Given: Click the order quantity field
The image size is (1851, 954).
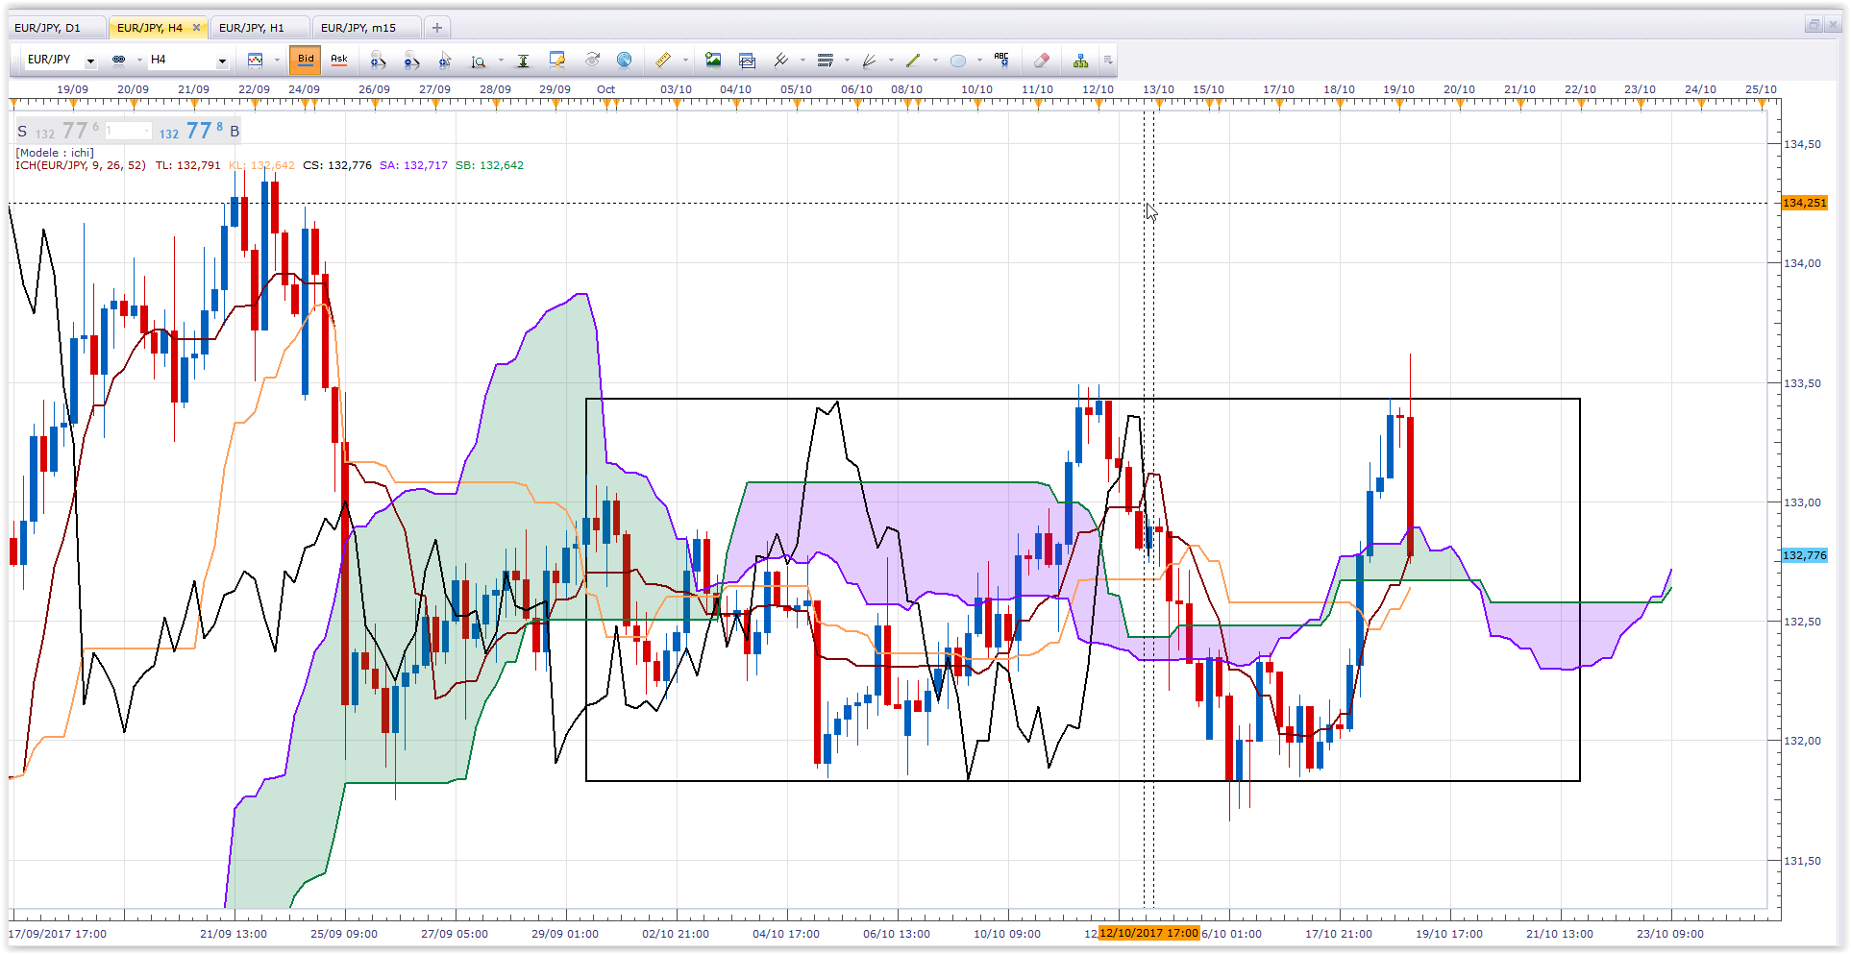Looking at the screenshot, I should tap(128, 131).
